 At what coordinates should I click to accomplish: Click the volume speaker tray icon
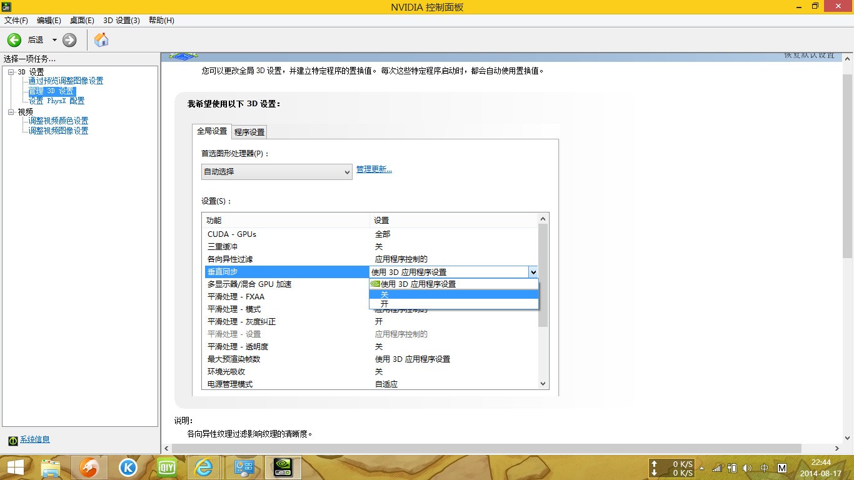747,468
